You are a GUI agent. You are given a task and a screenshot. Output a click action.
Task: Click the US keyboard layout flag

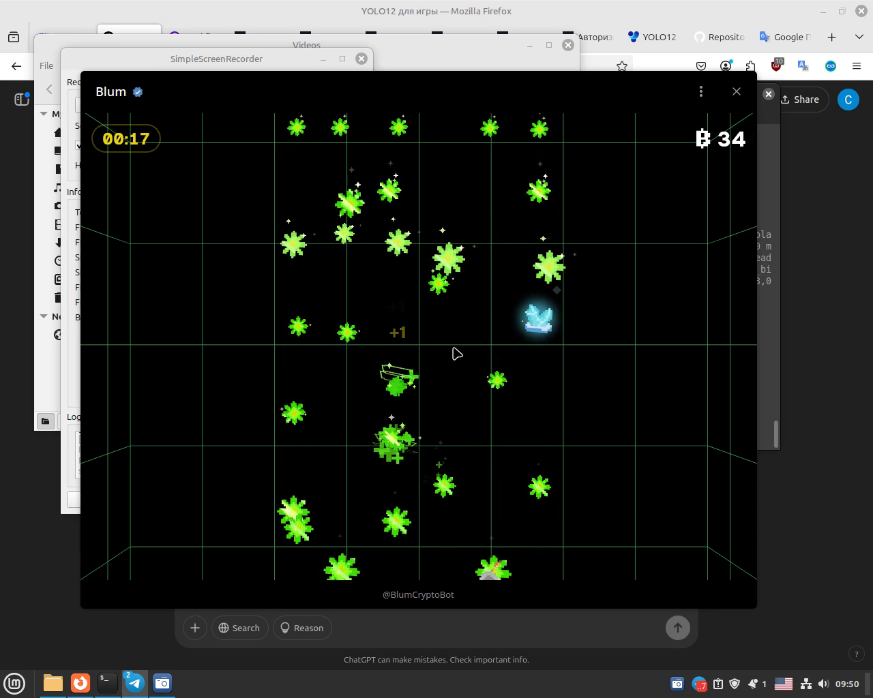pyautogui.click(x=784, y=684)
